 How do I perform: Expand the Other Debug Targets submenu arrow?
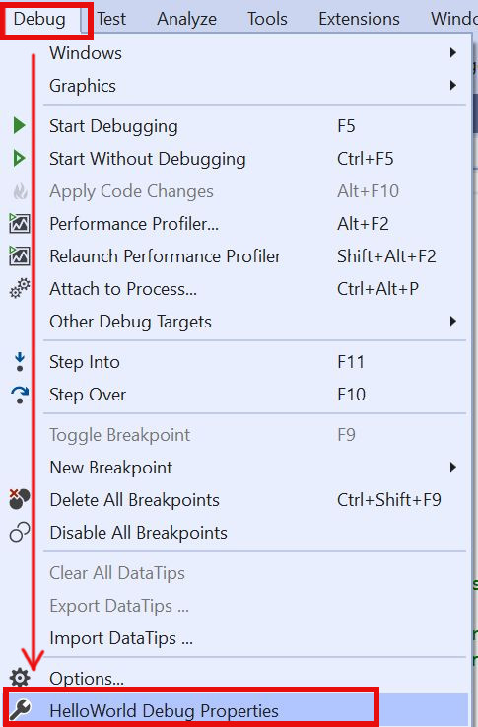(x=453, y=321)
